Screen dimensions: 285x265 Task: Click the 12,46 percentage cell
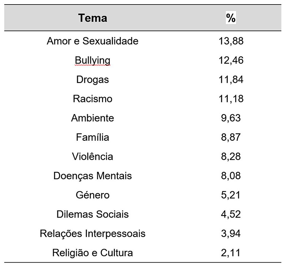click(231, 60)
